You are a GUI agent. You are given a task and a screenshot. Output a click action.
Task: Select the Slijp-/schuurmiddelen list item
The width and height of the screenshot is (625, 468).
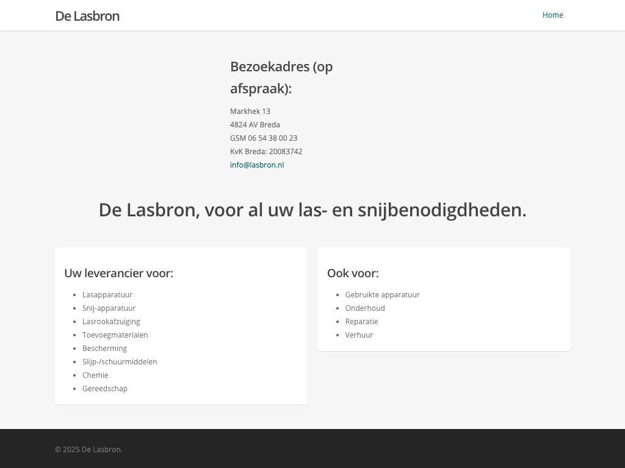[120, 362]
